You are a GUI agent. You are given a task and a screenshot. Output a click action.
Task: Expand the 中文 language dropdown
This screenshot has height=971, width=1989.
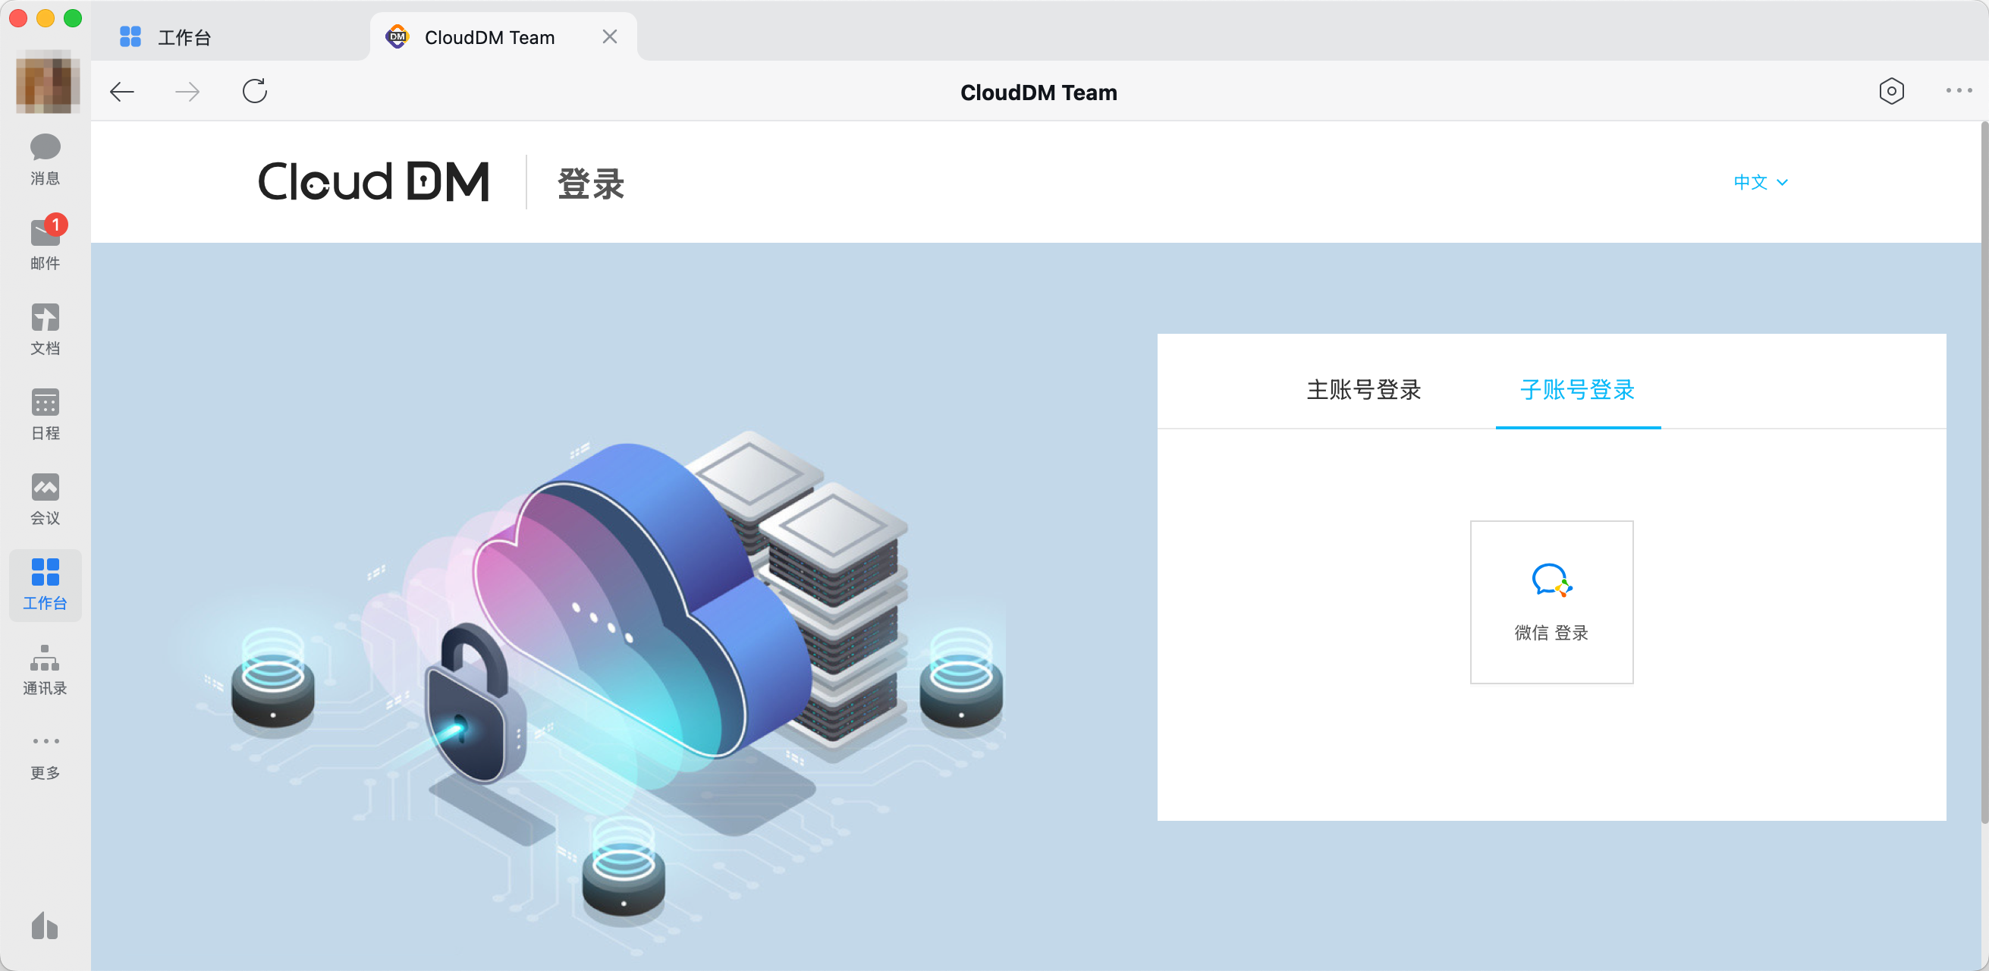pos(1760,182)
